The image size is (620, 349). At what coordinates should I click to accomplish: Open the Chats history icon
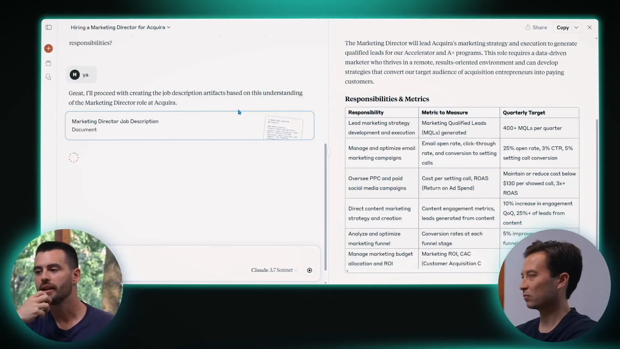point(48,77)
